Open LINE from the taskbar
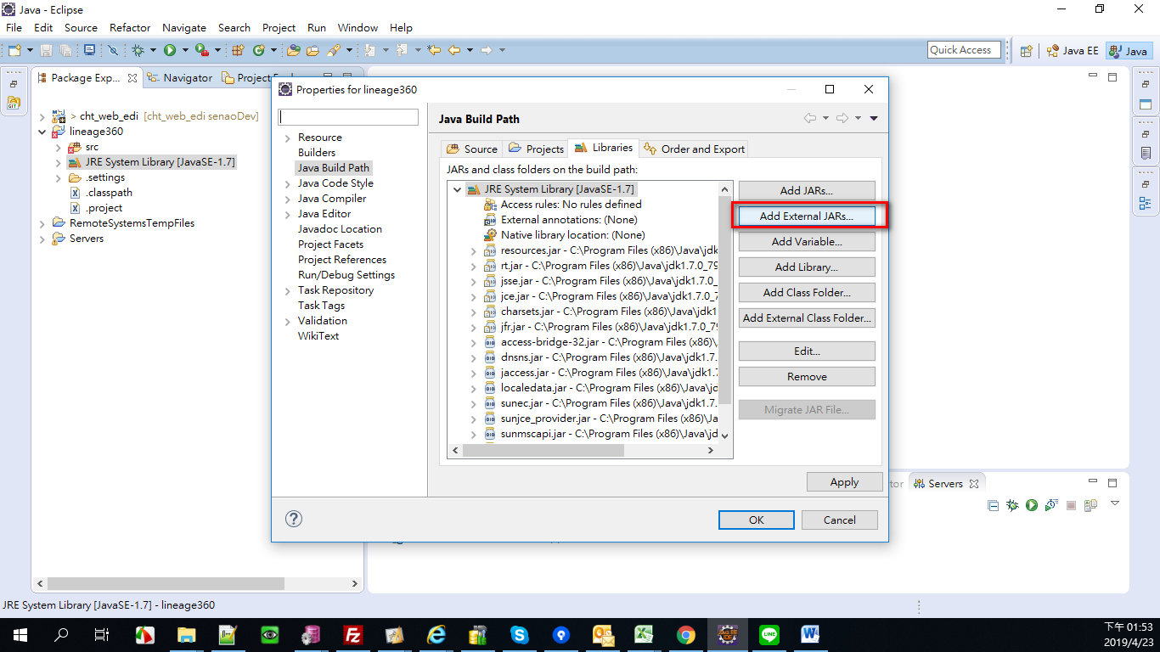Image resolution: width=1160 pixels, height=652 pixels. [x=769, y=634]
